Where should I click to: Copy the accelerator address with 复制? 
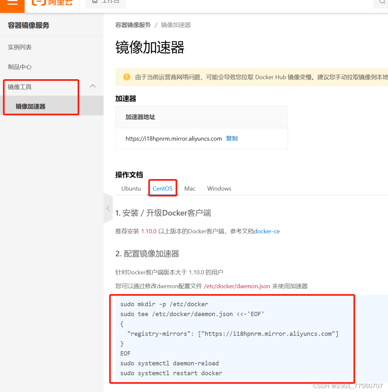tap(232, 139)
